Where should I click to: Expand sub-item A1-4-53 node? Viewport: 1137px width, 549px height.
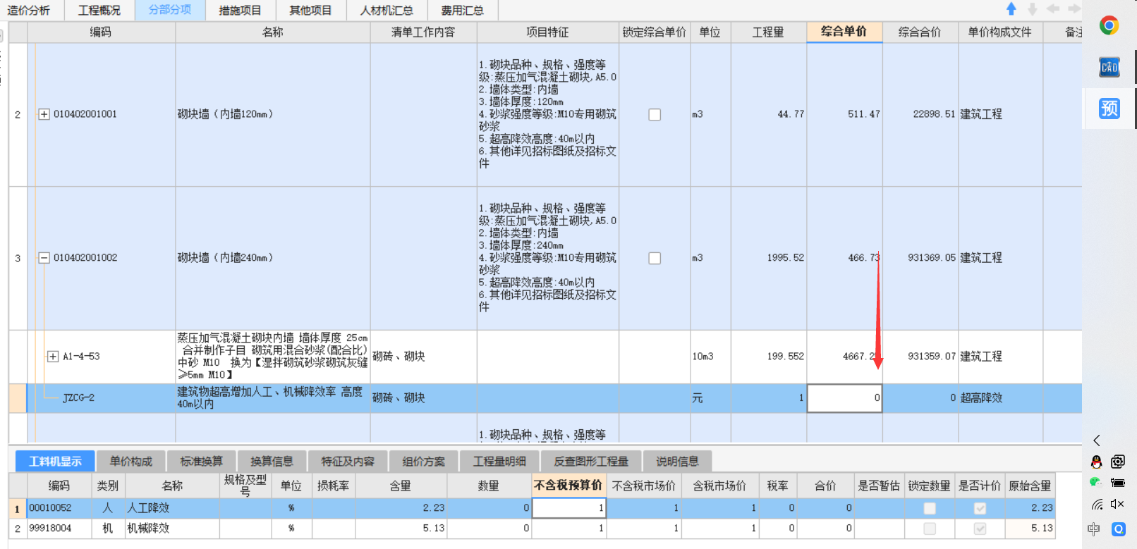click(x=53, y=357)
